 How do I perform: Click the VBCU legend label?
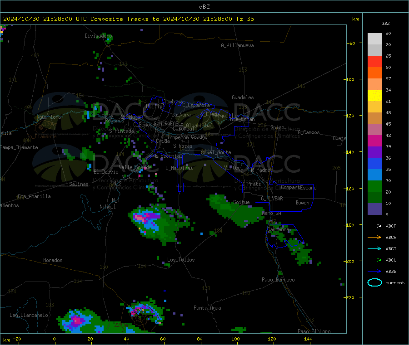point(391,260)
